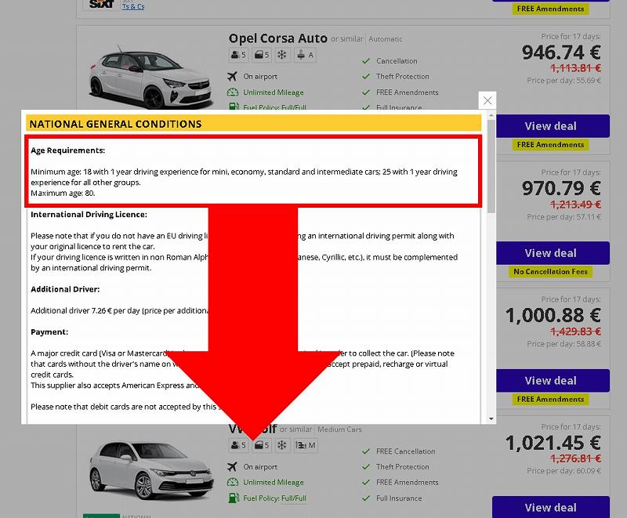Click the No Cancellation Fees badge

(551, 272)
